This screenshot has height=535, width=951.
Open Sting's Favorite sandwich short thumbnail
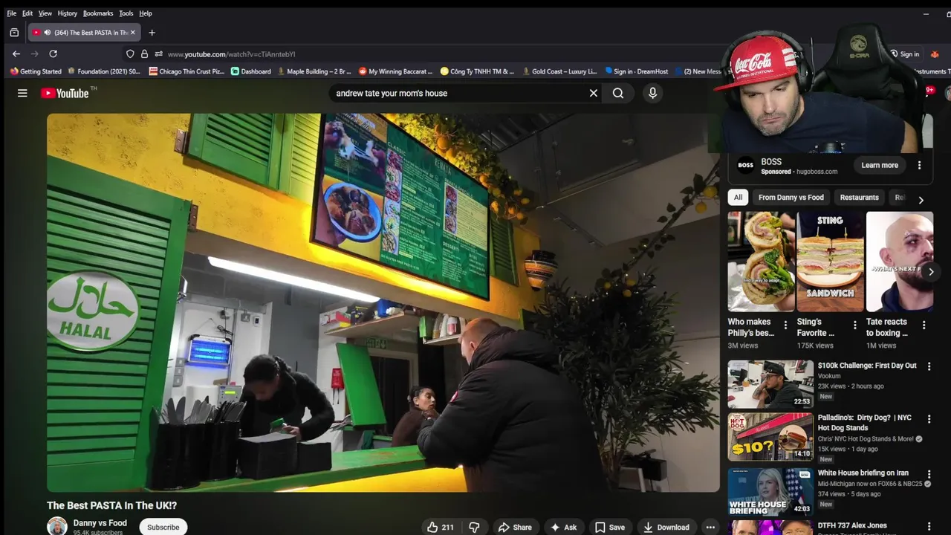click(x=830, y=261)
